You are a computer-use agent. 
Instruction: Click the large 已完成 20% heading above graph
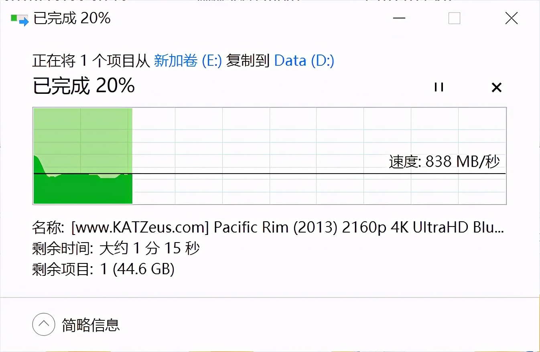[x=84, y=85]
